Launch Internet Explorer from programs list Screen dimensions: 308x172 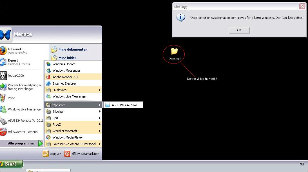click(73, 83)
